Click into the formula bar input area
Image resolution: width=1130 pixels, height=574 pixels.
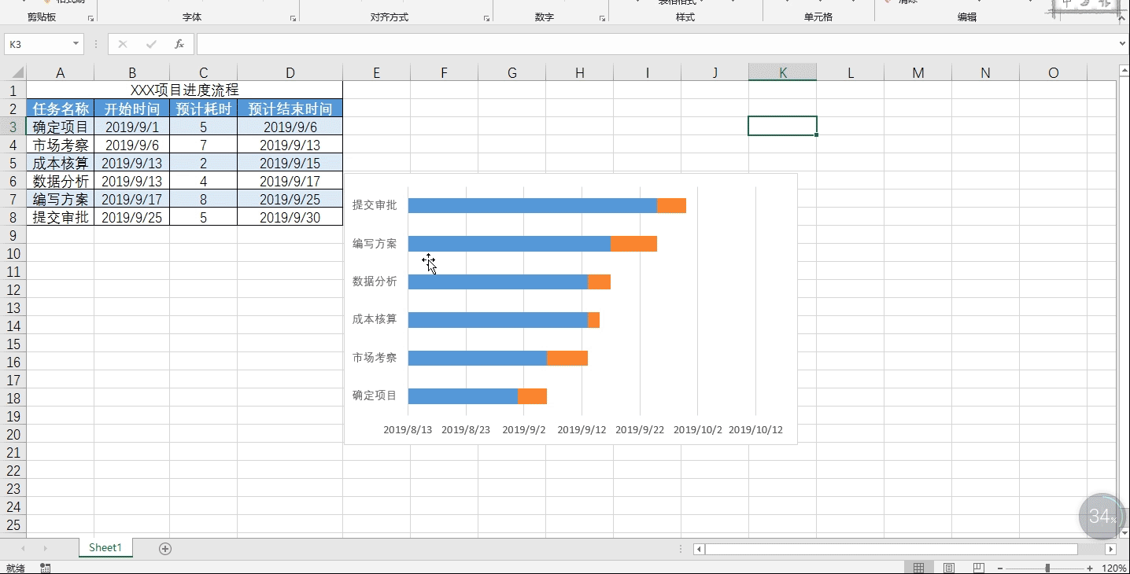point(657,44)
